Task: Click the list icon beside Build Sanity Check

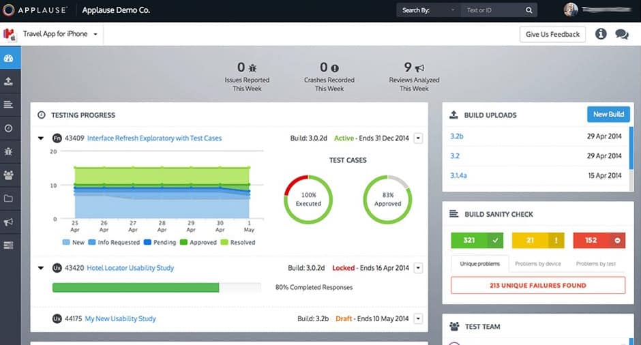Action: point(453,214)
